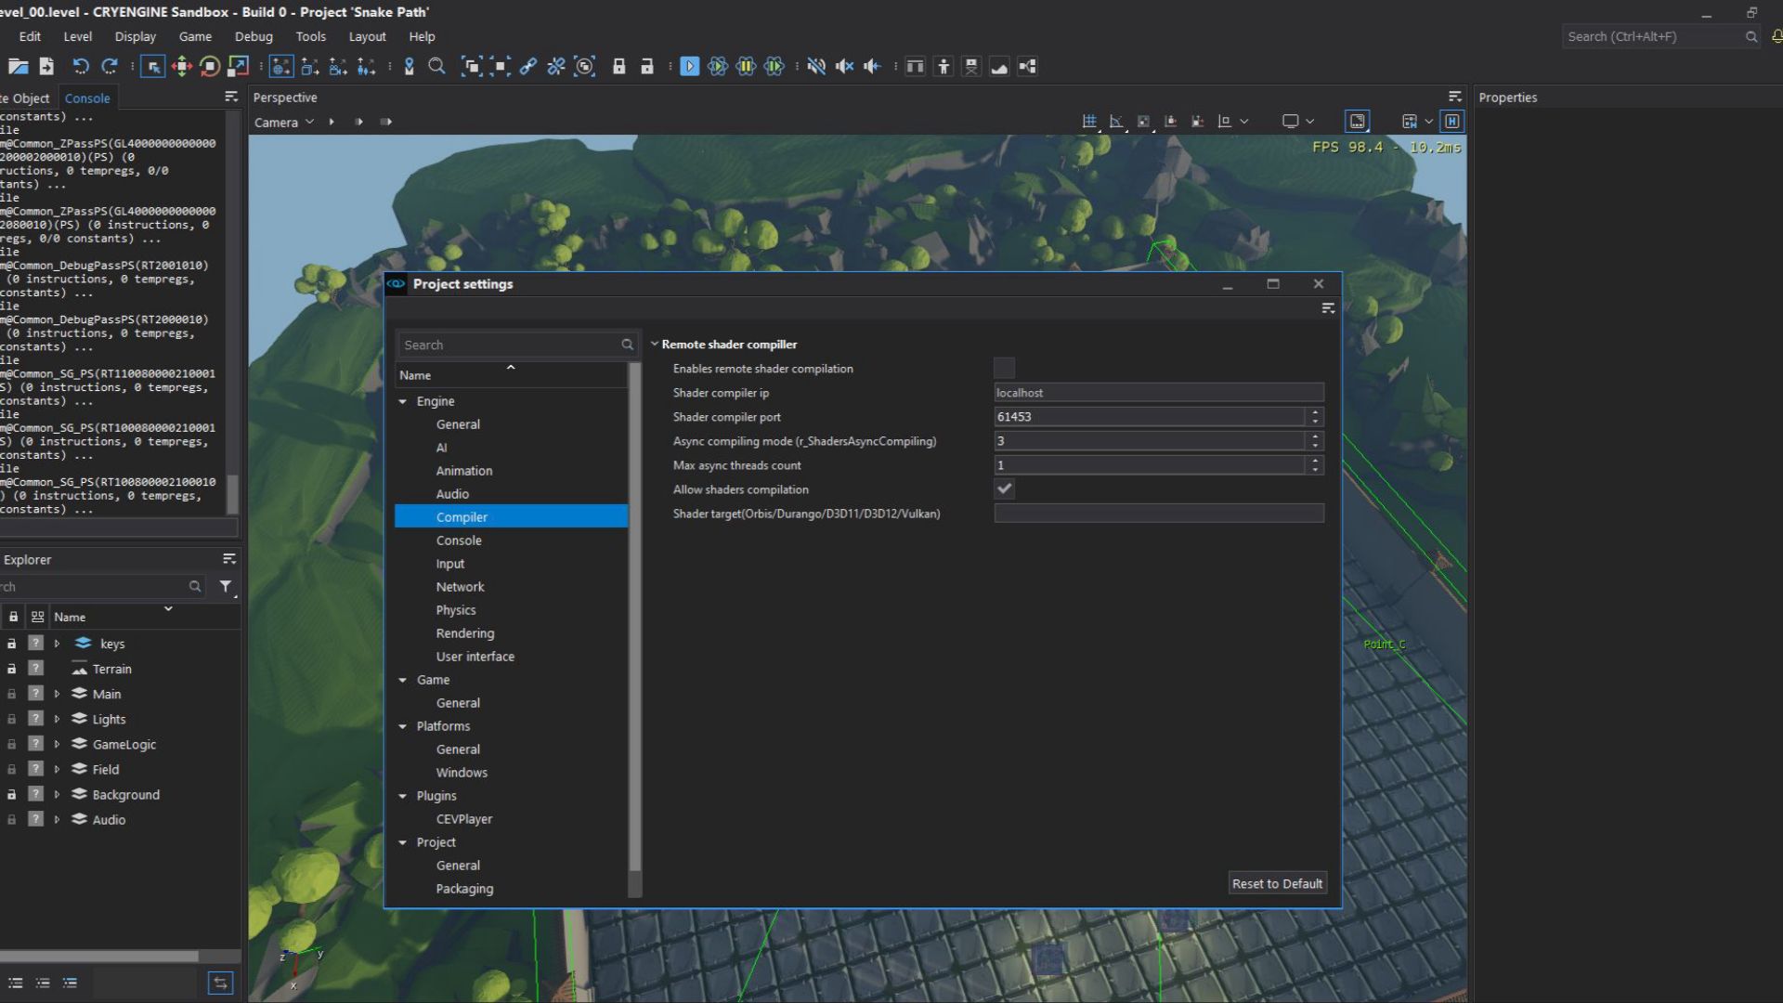
Task: Click the Undo icon in the toolbar
Action: coord(80,66)
